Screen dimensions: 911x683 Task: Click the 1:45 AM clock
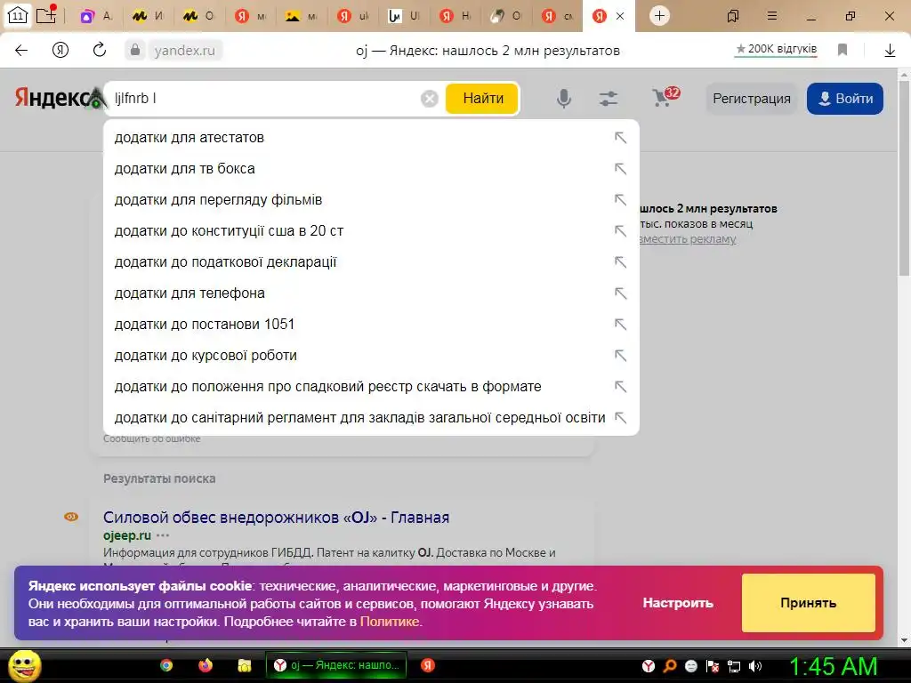(833, 666)
